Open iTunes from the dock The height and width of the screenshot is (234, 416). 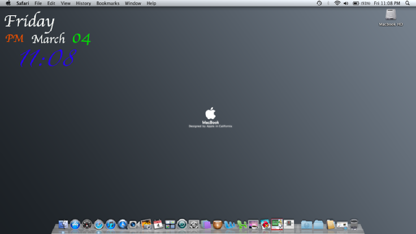coord(111,225)
